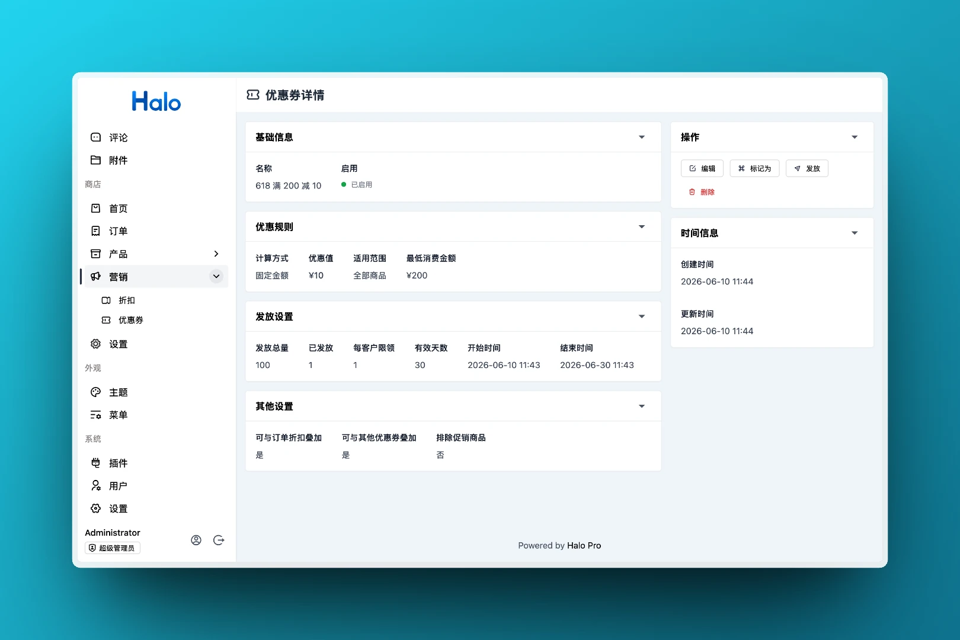Collapse the 时间信息 panel arrow
Image resolution: width=960 pixels, height=640 pixels.
pyautogui.click(x=855, y=233)
